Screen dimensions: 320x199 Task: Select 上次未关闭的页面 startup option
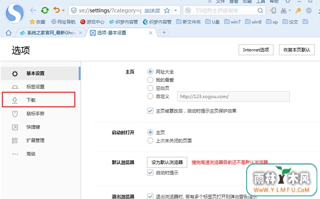(150, 141)
